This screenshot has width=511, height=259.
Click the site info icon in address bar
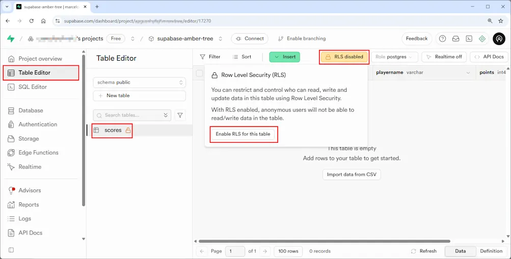click(x=58, y=21)
